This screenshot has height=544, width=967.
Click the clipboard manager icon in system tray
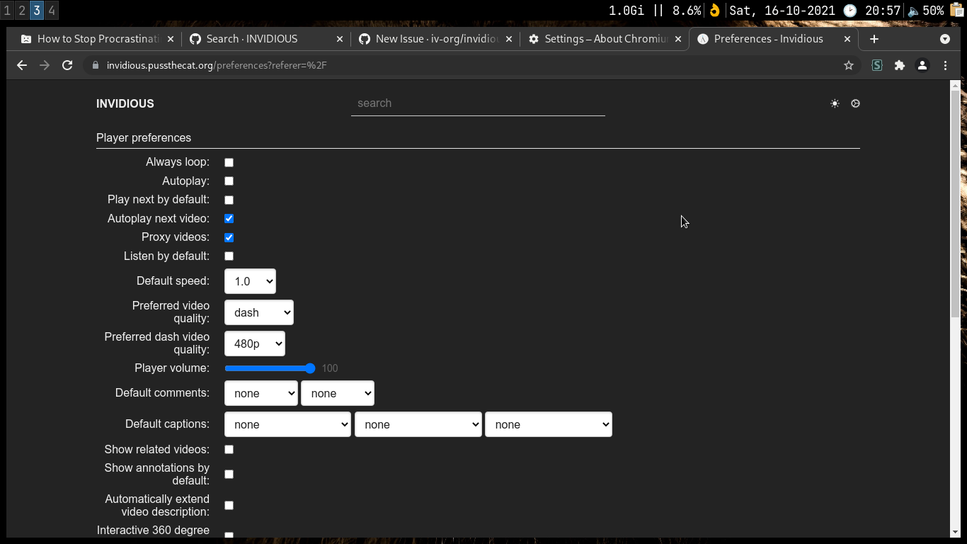954,10
